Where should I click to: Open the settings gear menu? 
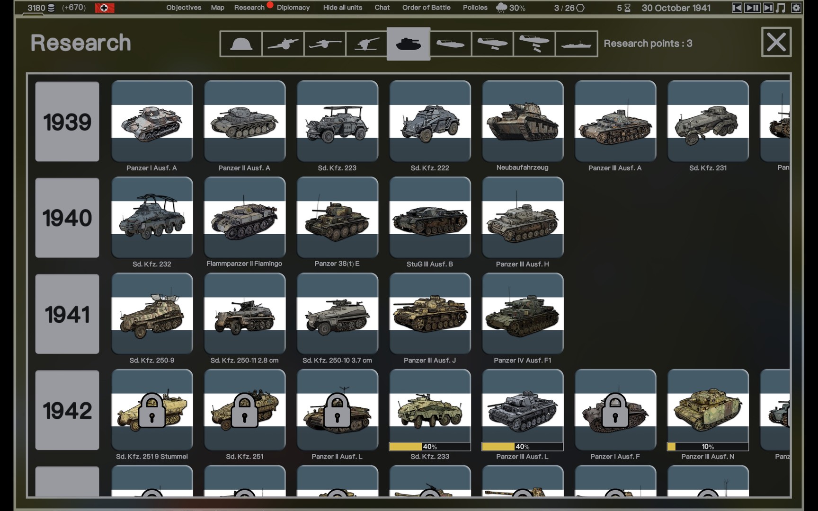tap(797, 8)
